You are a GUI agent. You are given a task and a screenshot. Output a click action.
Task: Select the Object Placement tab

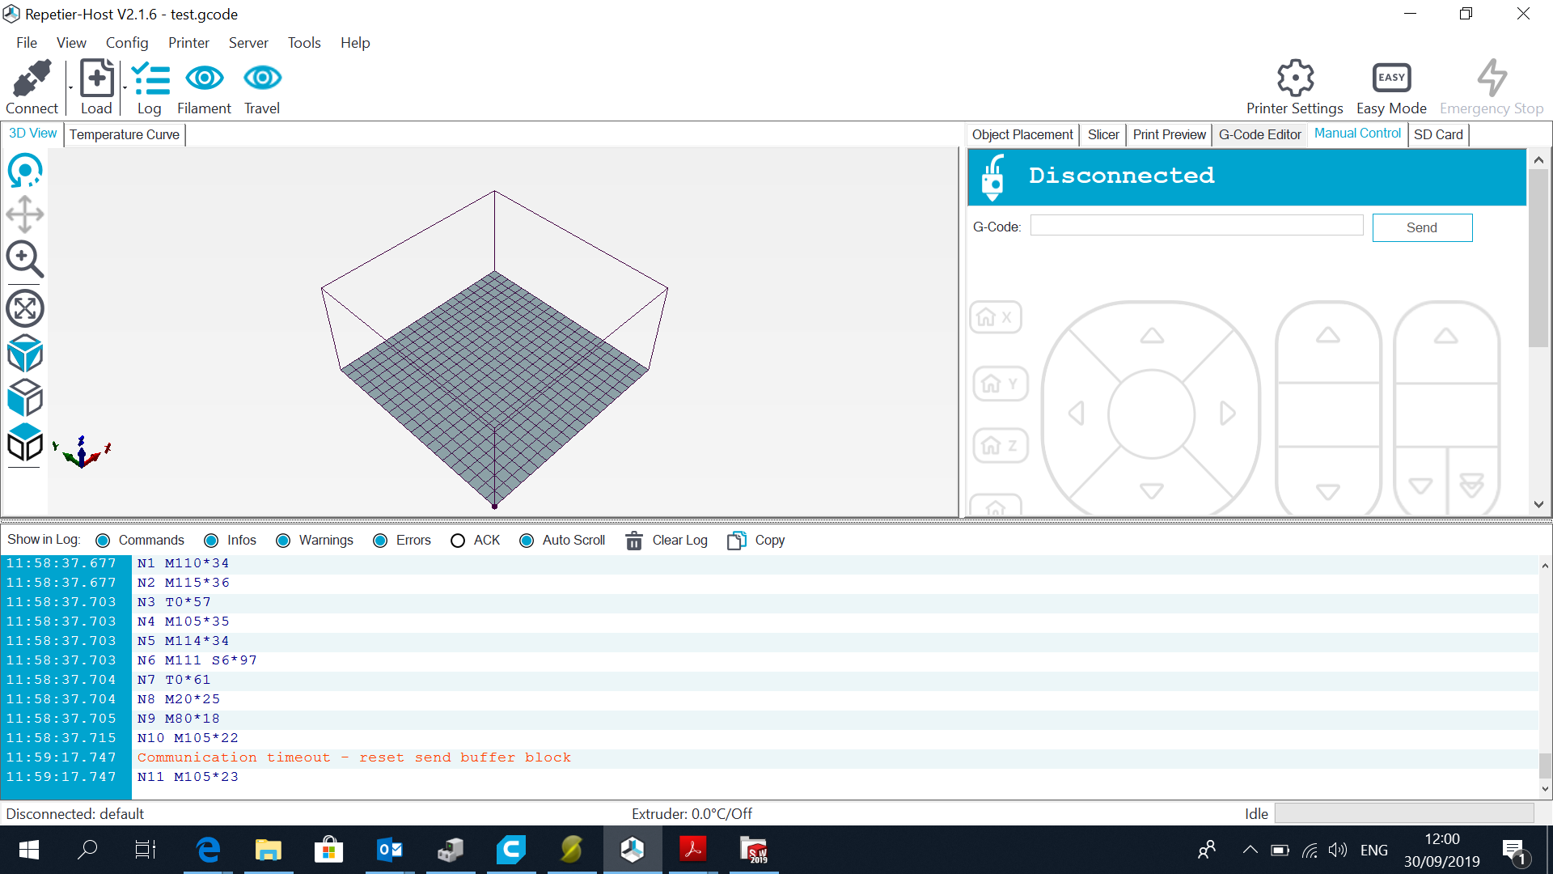(x=1022, y=134)
